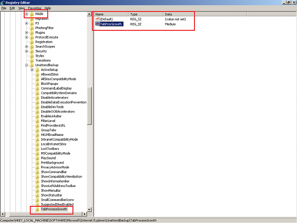The height and width of the screenshot is (223, 297).
Task: Click the PlaySound folder icon
Action: (37, 158)
